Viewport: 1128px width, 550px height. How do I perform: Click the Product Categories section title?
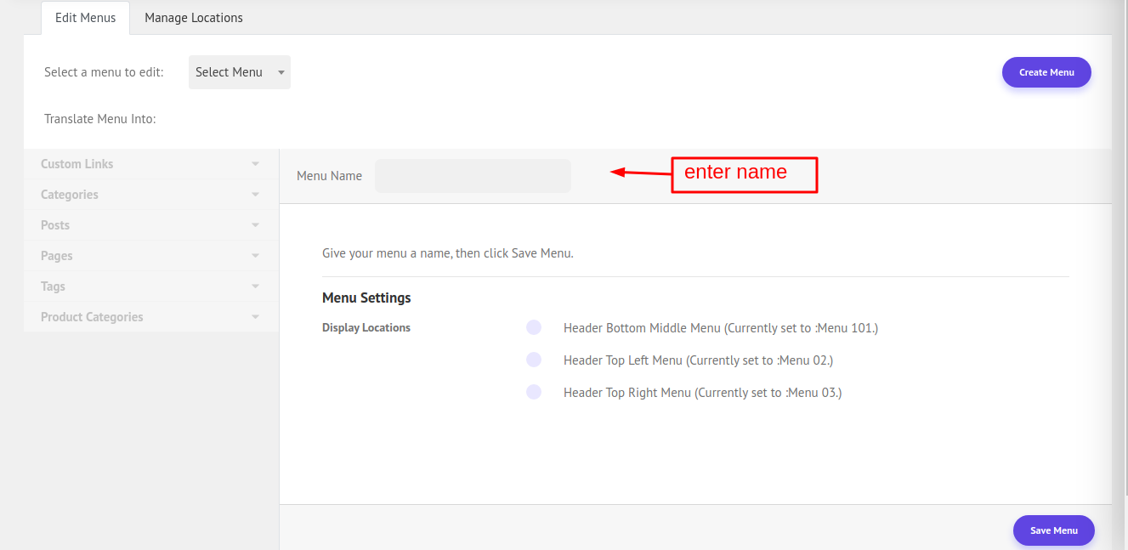(92, 317)
